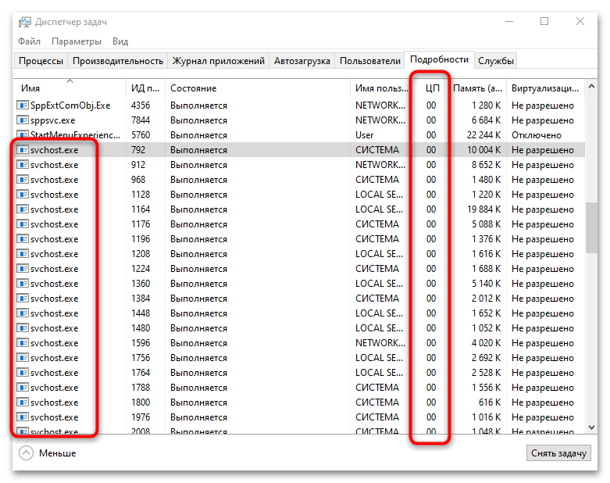Screen dimensions: 610x483
Task: Collapse view with the Меньше chevron icon
Action: 26,453
